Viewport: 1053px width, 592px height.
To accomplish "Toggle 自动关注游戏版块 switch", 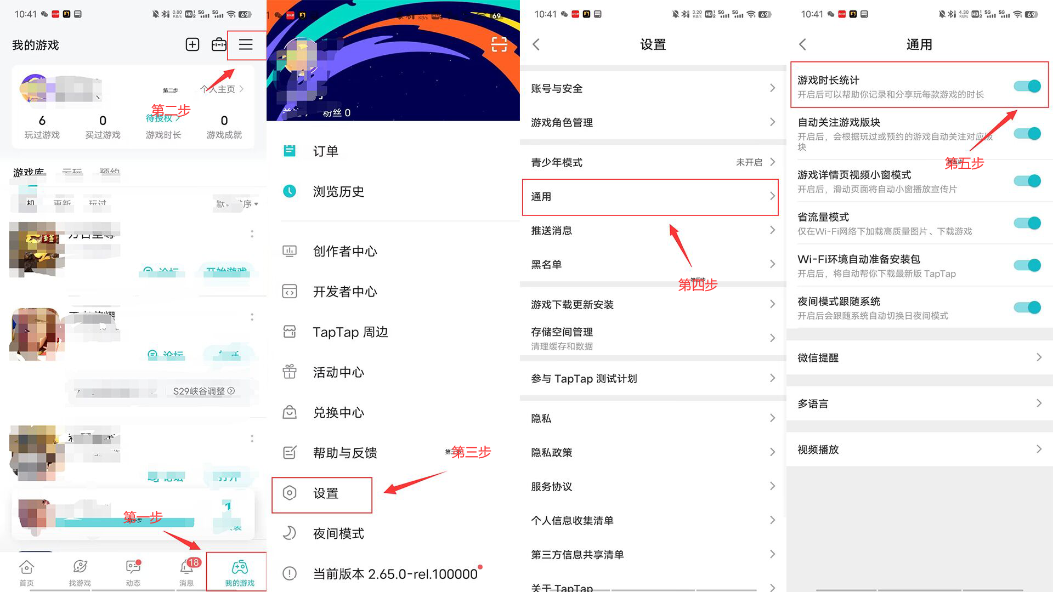I will click(x=1027, y=133).
